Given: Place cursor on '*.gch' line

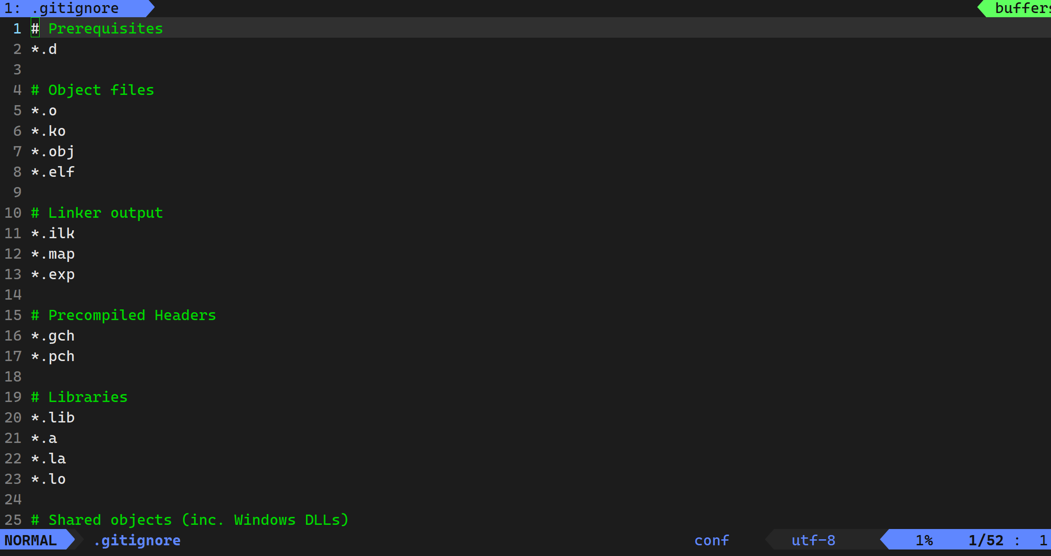Looking at the screenshot, I should click(53, 335).
